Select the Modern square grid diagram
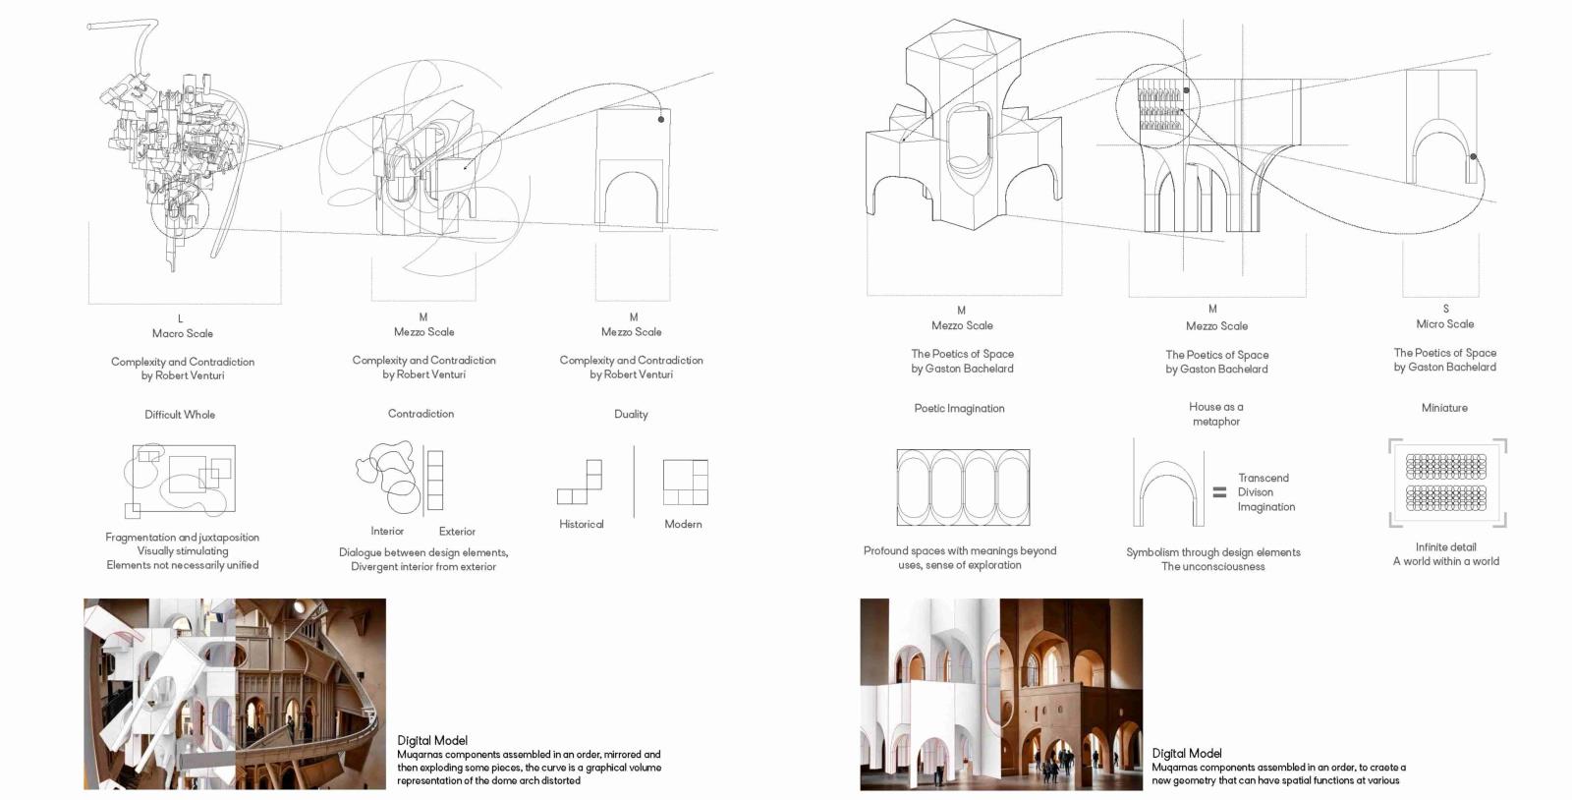This screenshot has height=800, width=1572. [x=685, y=482]
